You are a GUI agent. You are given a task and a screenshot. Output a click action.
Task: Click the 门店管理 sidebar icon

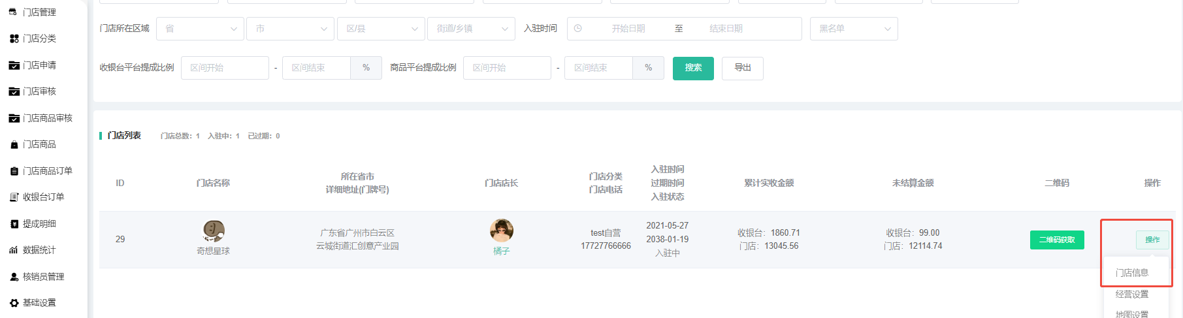coord(13,12)
